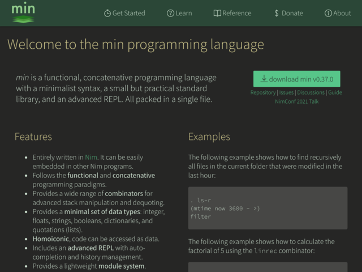This screenshot has height=272, width=362.
Task: Click the bold text 'minimal set of data types'
Action: tap(102, 211)
